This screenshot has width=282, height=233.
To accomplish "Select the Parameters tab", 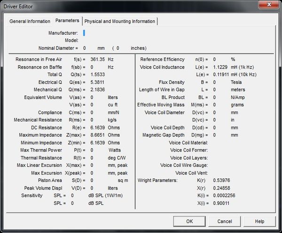I will (x=67, y=21).
